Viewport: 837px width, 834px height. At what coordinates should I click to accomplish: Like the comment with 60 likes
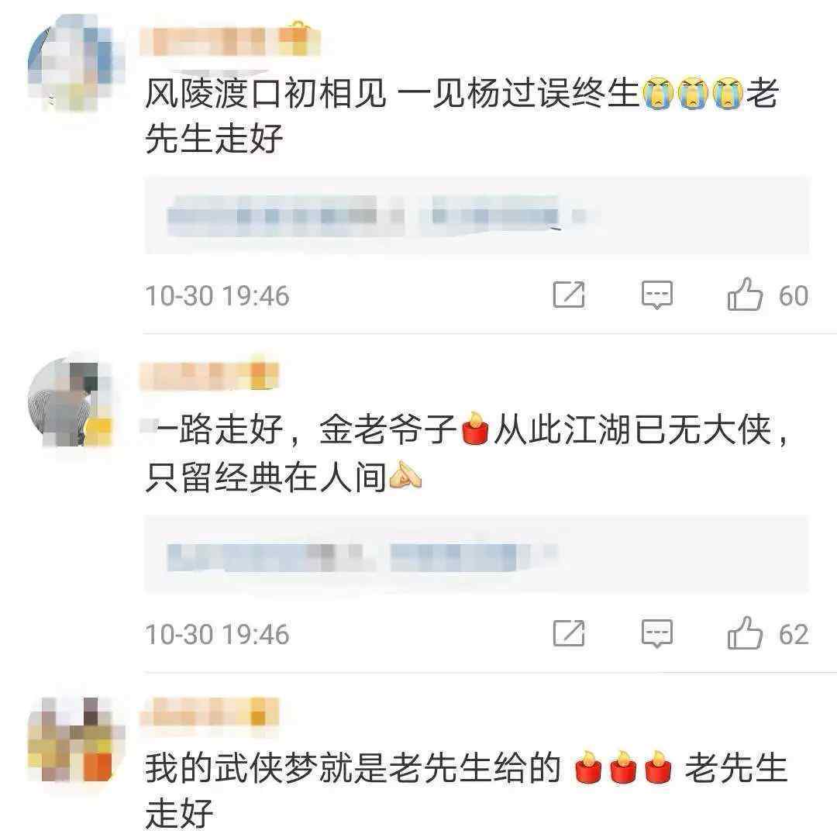click(745, 295)
